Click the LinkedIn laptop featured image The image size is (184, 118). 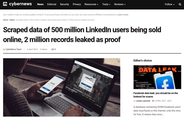tap(62, 87)
